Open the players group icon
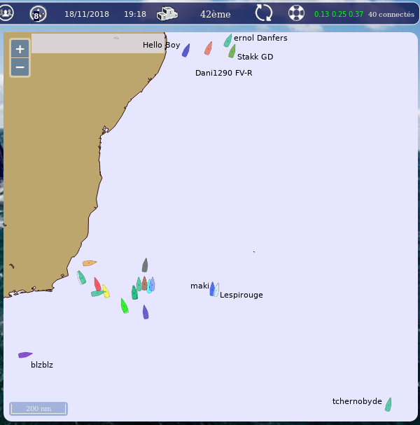This screenshot has height=425, width=420. (x=6, y=13)
